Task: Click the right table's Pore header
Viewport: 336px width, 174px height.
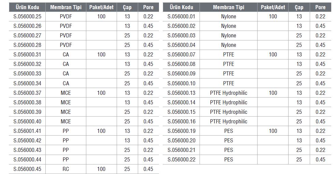Action: pos(320,7)
